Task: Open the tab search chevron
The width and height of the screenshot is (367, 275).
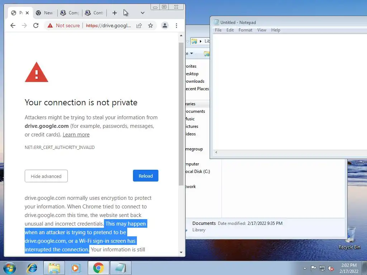Action: point(143,13)
